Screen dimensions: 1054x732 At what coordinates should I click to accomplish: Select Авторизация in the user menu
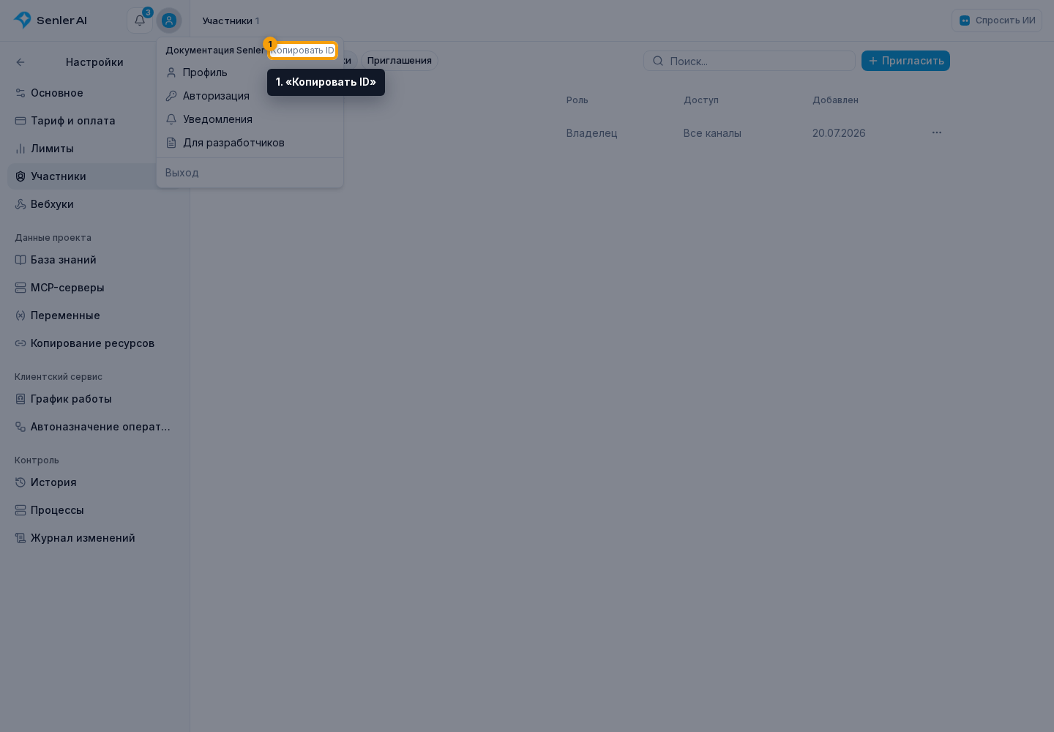(x=250, y=96)
